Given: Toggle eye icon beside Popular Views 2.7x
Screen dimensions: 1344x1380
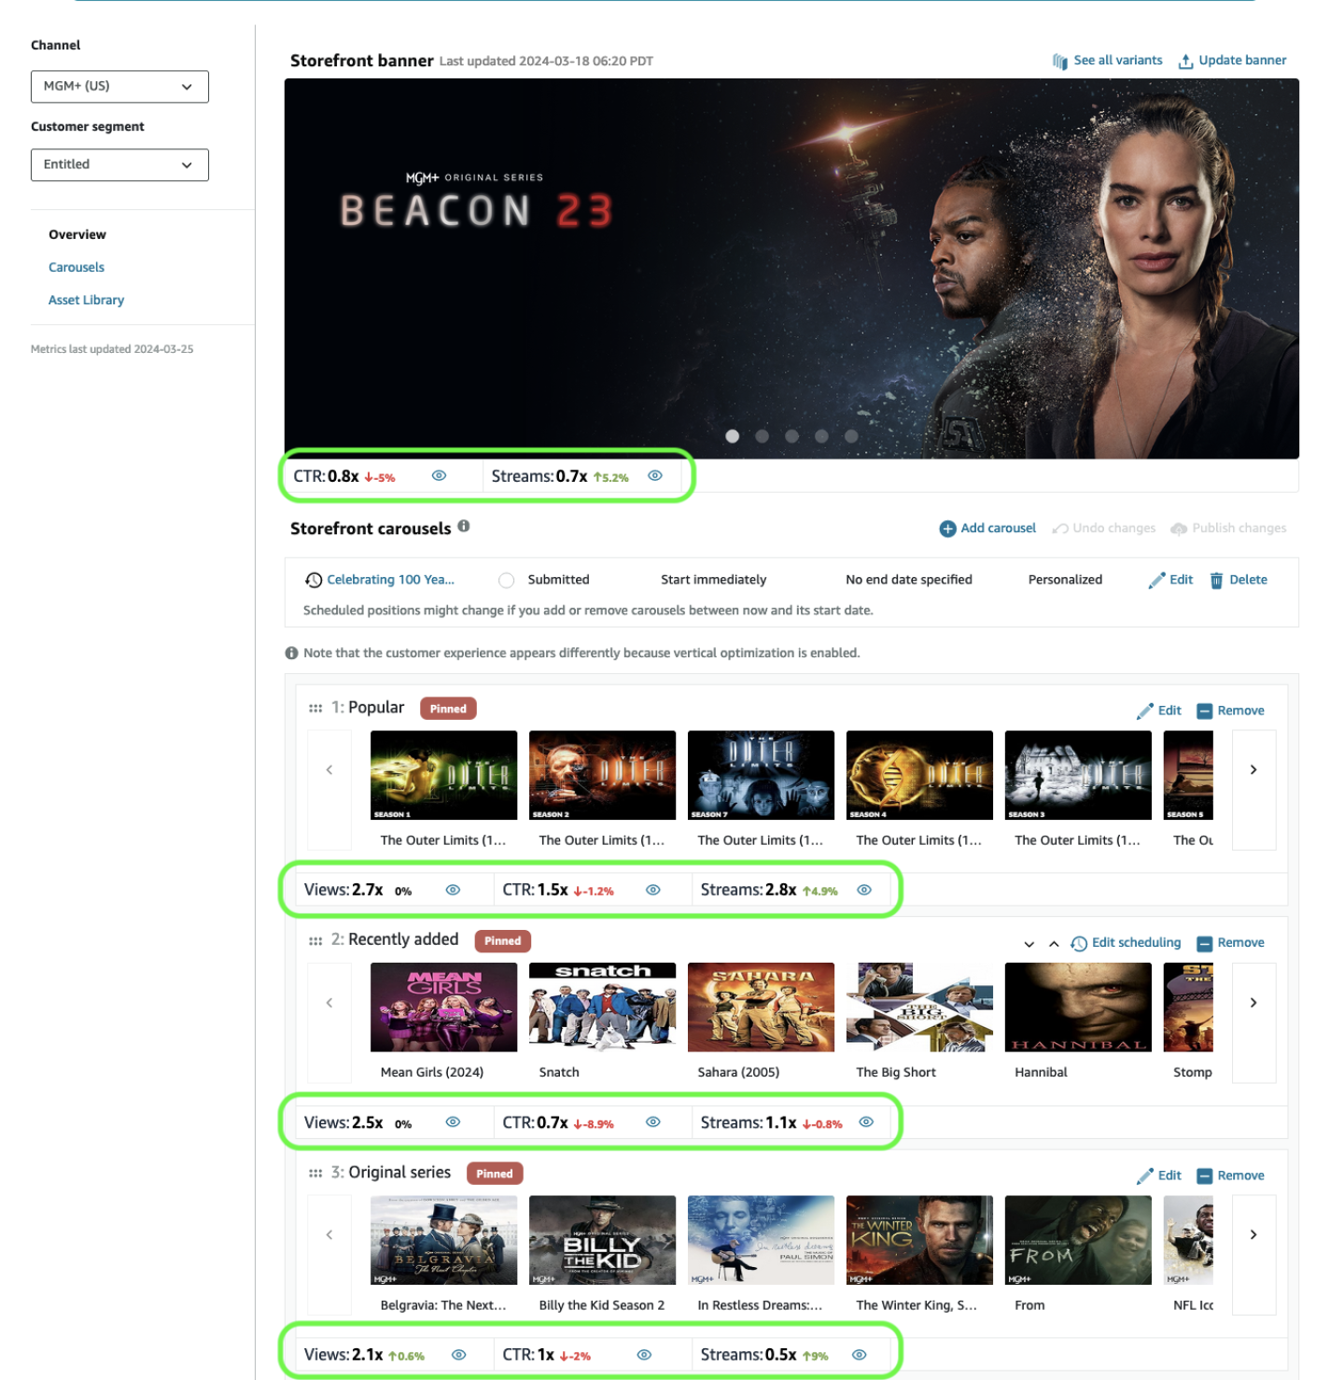Looking at the screenshot, I should click(x=453, y=890).
